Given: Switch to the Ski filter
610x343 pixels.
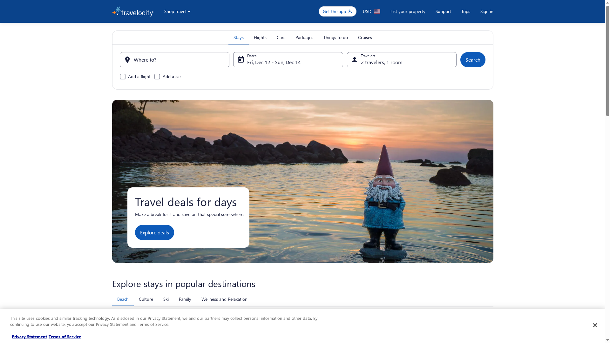Looking at the screenshot, I should (x=166, y=299).
